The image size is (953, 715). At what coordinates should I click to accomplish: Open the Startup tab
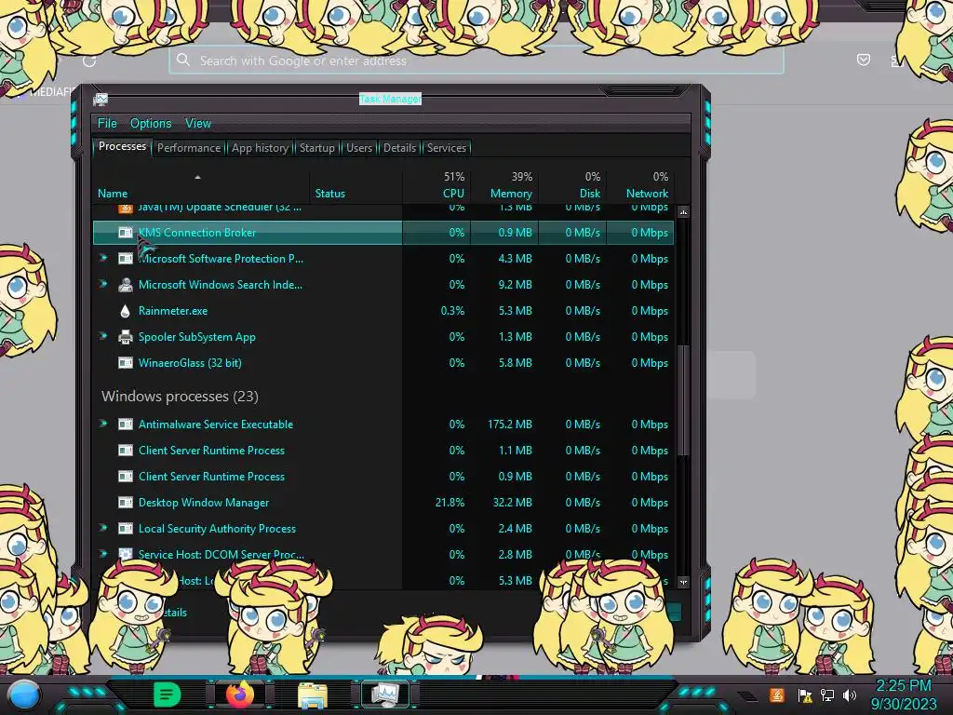point(316,148)
